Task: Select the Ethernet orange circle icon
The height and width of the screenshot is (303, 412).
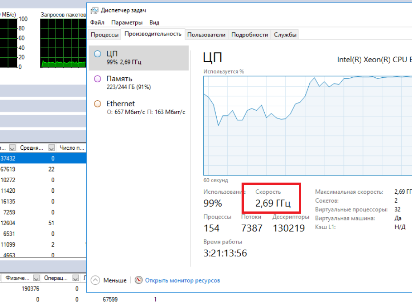Action: (x=97, y=104)
